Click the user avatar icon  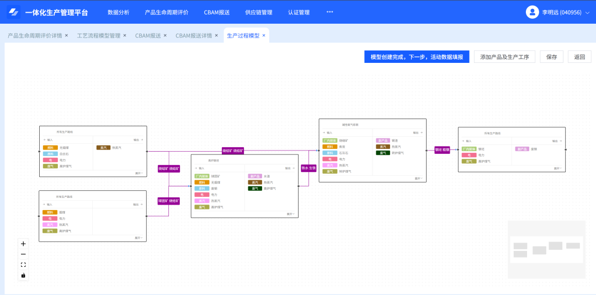coord(532,12)
